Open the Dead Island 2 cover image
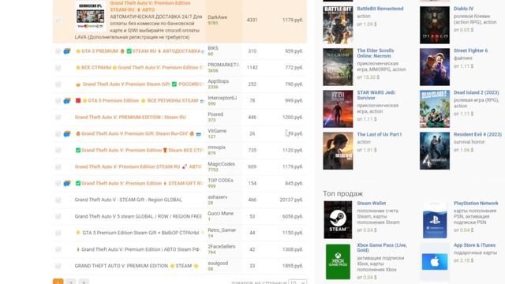Screen dimensions: 505x284 click(435, 109)
